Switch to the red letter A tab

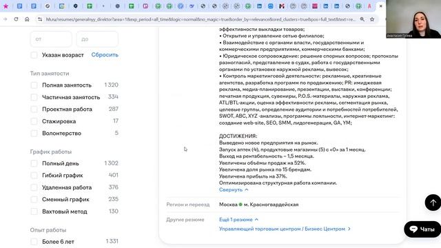click(369, 6)
